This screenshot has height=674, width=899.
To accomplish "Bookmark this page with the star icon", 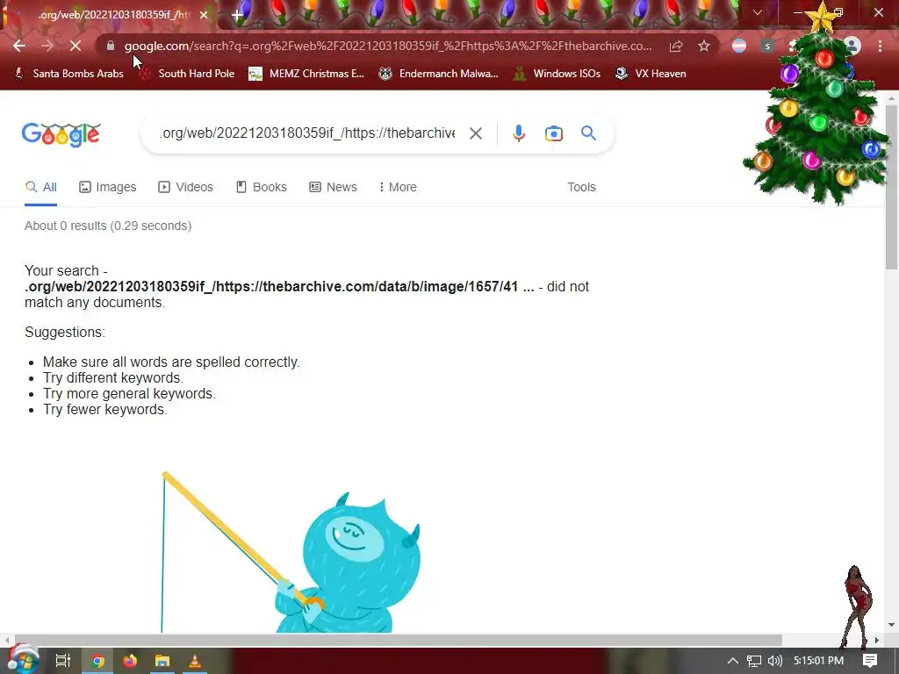I will (704, 46).
